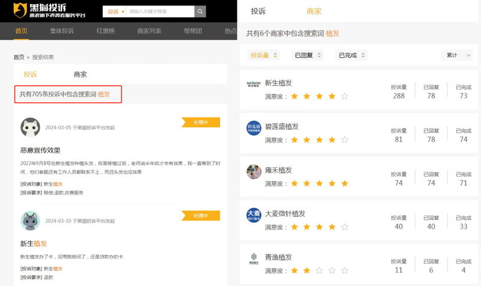
Task: Click 新生植发 complaint count 288
Action: pos(399,96)
